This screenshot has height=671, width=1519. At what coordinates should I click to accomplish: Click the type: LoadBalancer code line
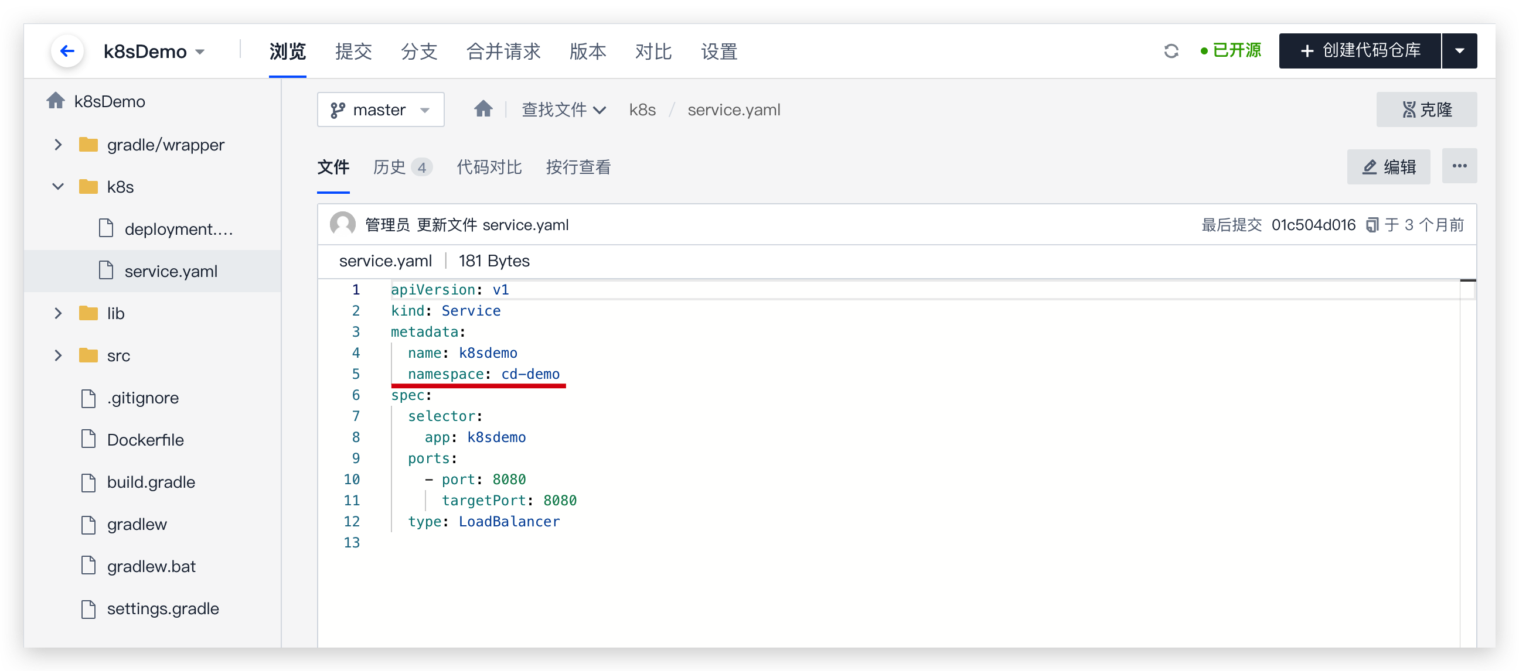(x=483, y=521)
